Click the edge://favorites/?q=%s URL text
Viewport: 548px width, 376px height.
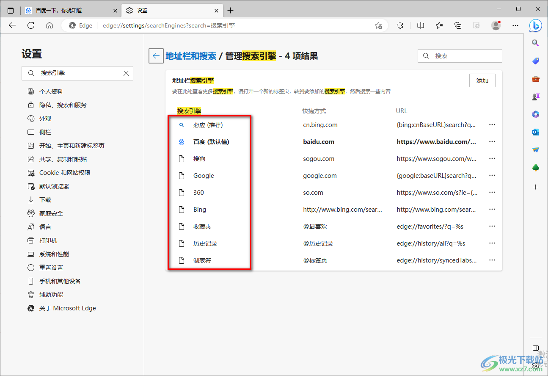coord(430,227)
